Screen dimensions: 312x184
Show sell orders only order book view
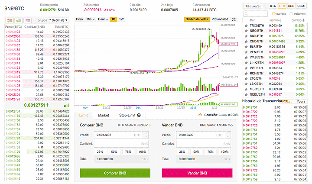pos(28,20)
